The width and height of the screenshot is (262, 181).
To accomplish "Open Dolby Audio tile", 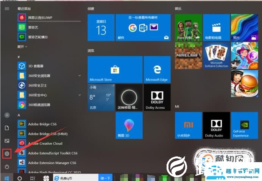I will (x=217, y=125).
